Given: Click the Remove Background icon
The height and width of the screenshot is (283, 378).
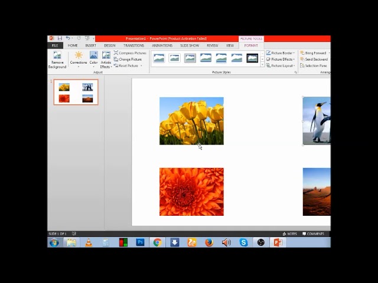Looking at the screenshot, I should click(57, 55).
